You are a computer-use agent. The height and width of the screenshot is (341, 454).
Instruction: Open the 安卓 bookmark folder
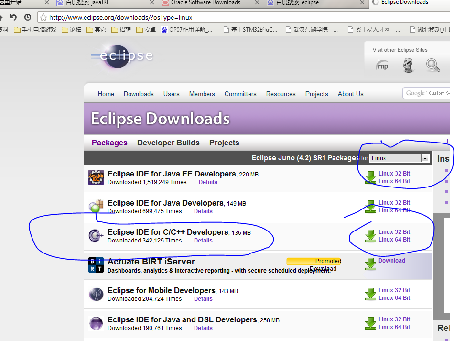tap(146, 30)
